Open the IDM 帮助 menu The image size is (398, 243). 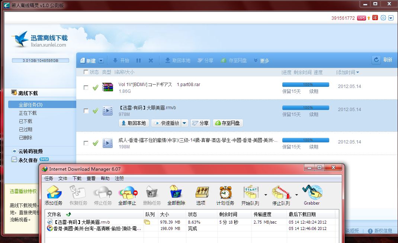coord(105,179)
